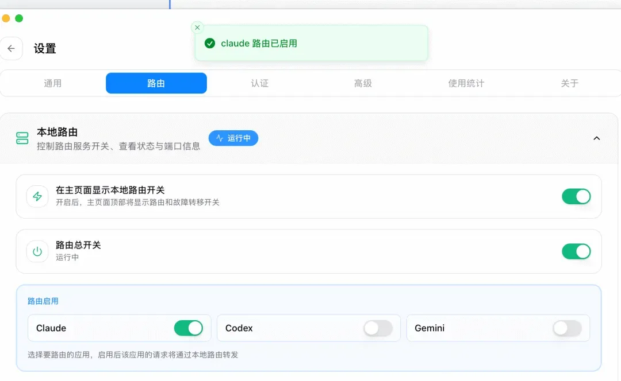Viewport: 621px width, 381px height.
Task: Enable Codex routing switch
Action: [x=378, y=328]
